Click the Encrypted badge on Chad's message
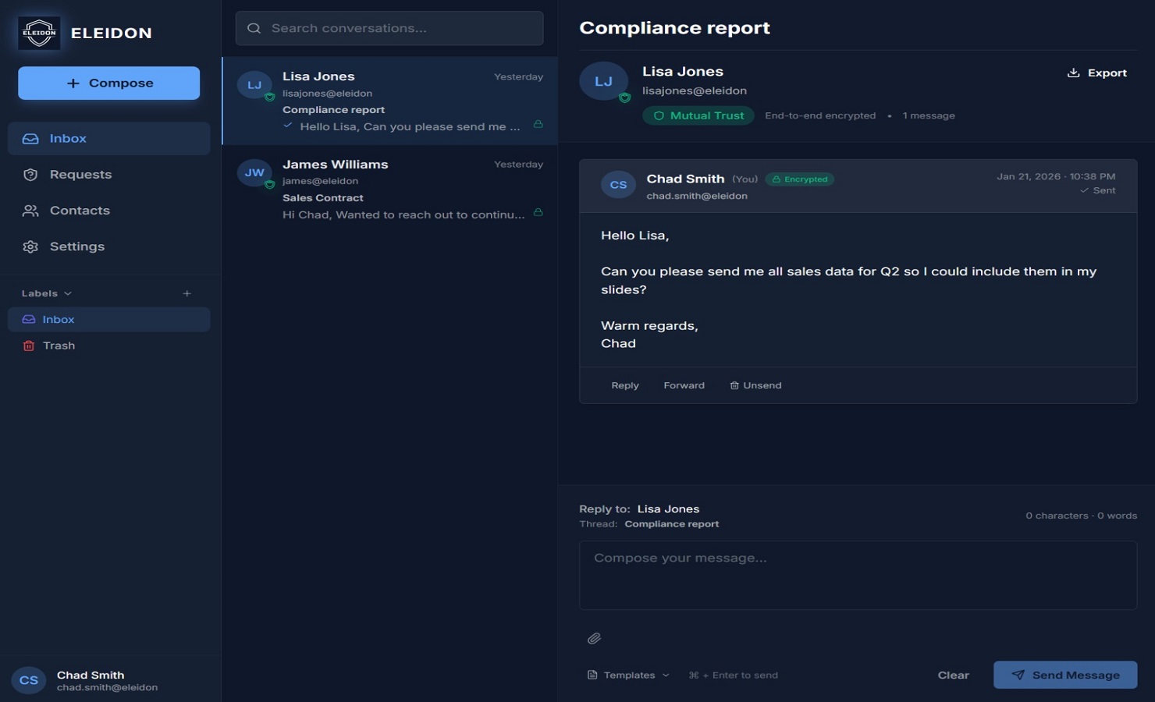The width and height of the screenshot is (1155, 702). (x=799, y=179)
